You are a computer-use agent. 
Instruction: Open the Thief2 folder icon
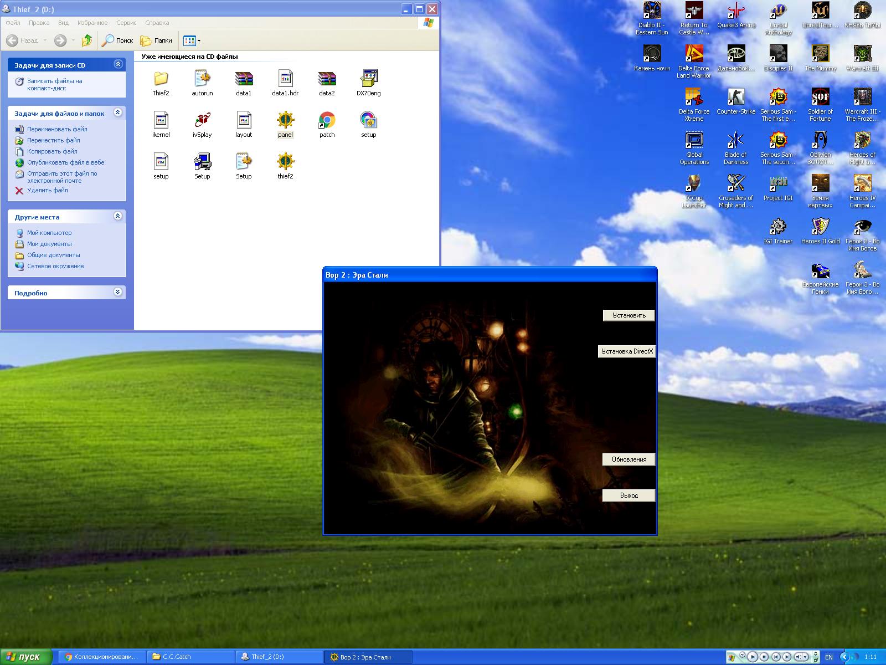[161, 79]
